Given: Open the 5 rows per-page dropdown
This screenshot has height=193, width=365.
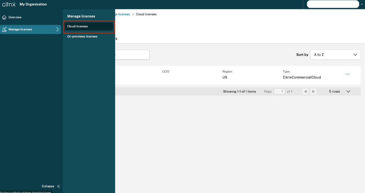Looking at the screenshot, I should coord(339,92).
